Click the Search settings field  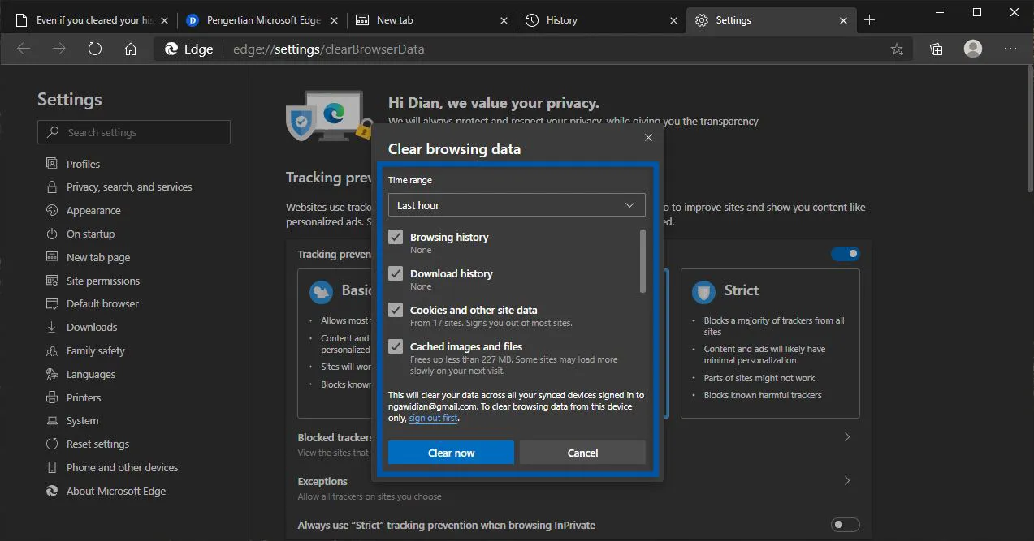tap(133, 131)
